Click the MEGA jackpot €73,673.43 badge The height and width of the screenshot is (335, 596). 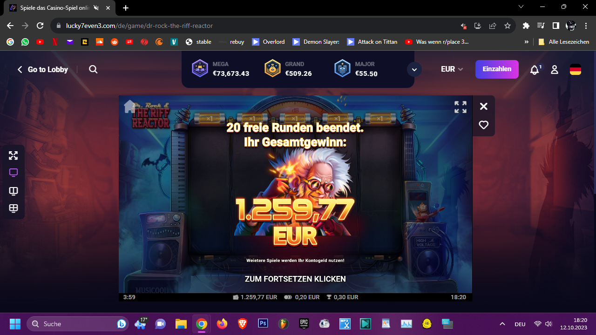coord(221,69)
